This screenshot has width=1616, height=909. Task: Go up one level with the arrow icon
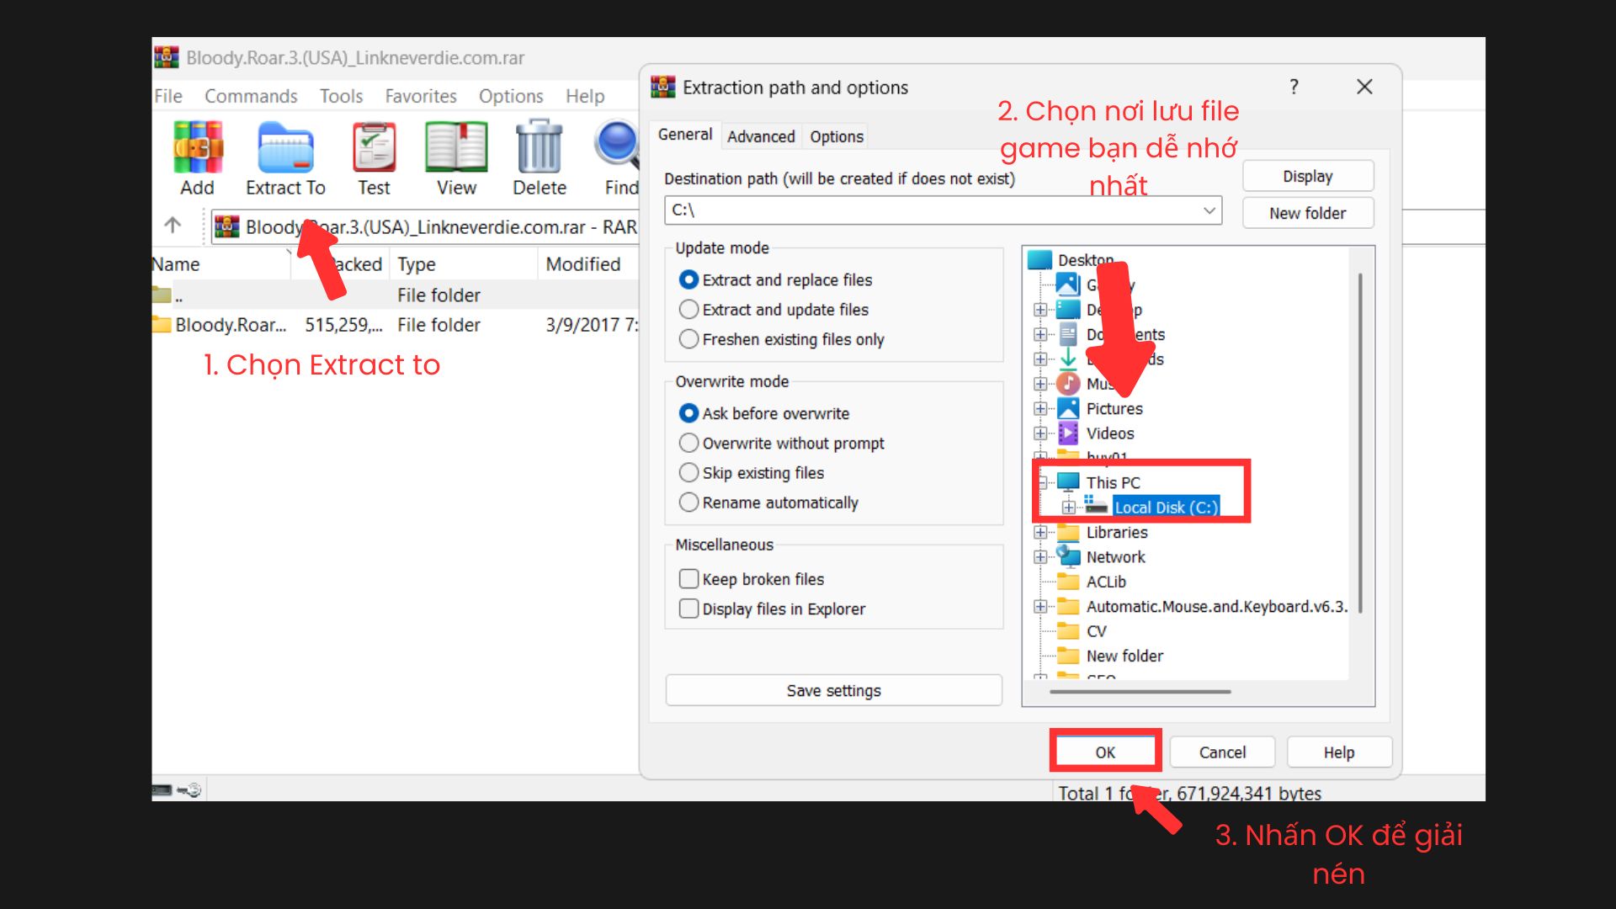tap(173, 225)
